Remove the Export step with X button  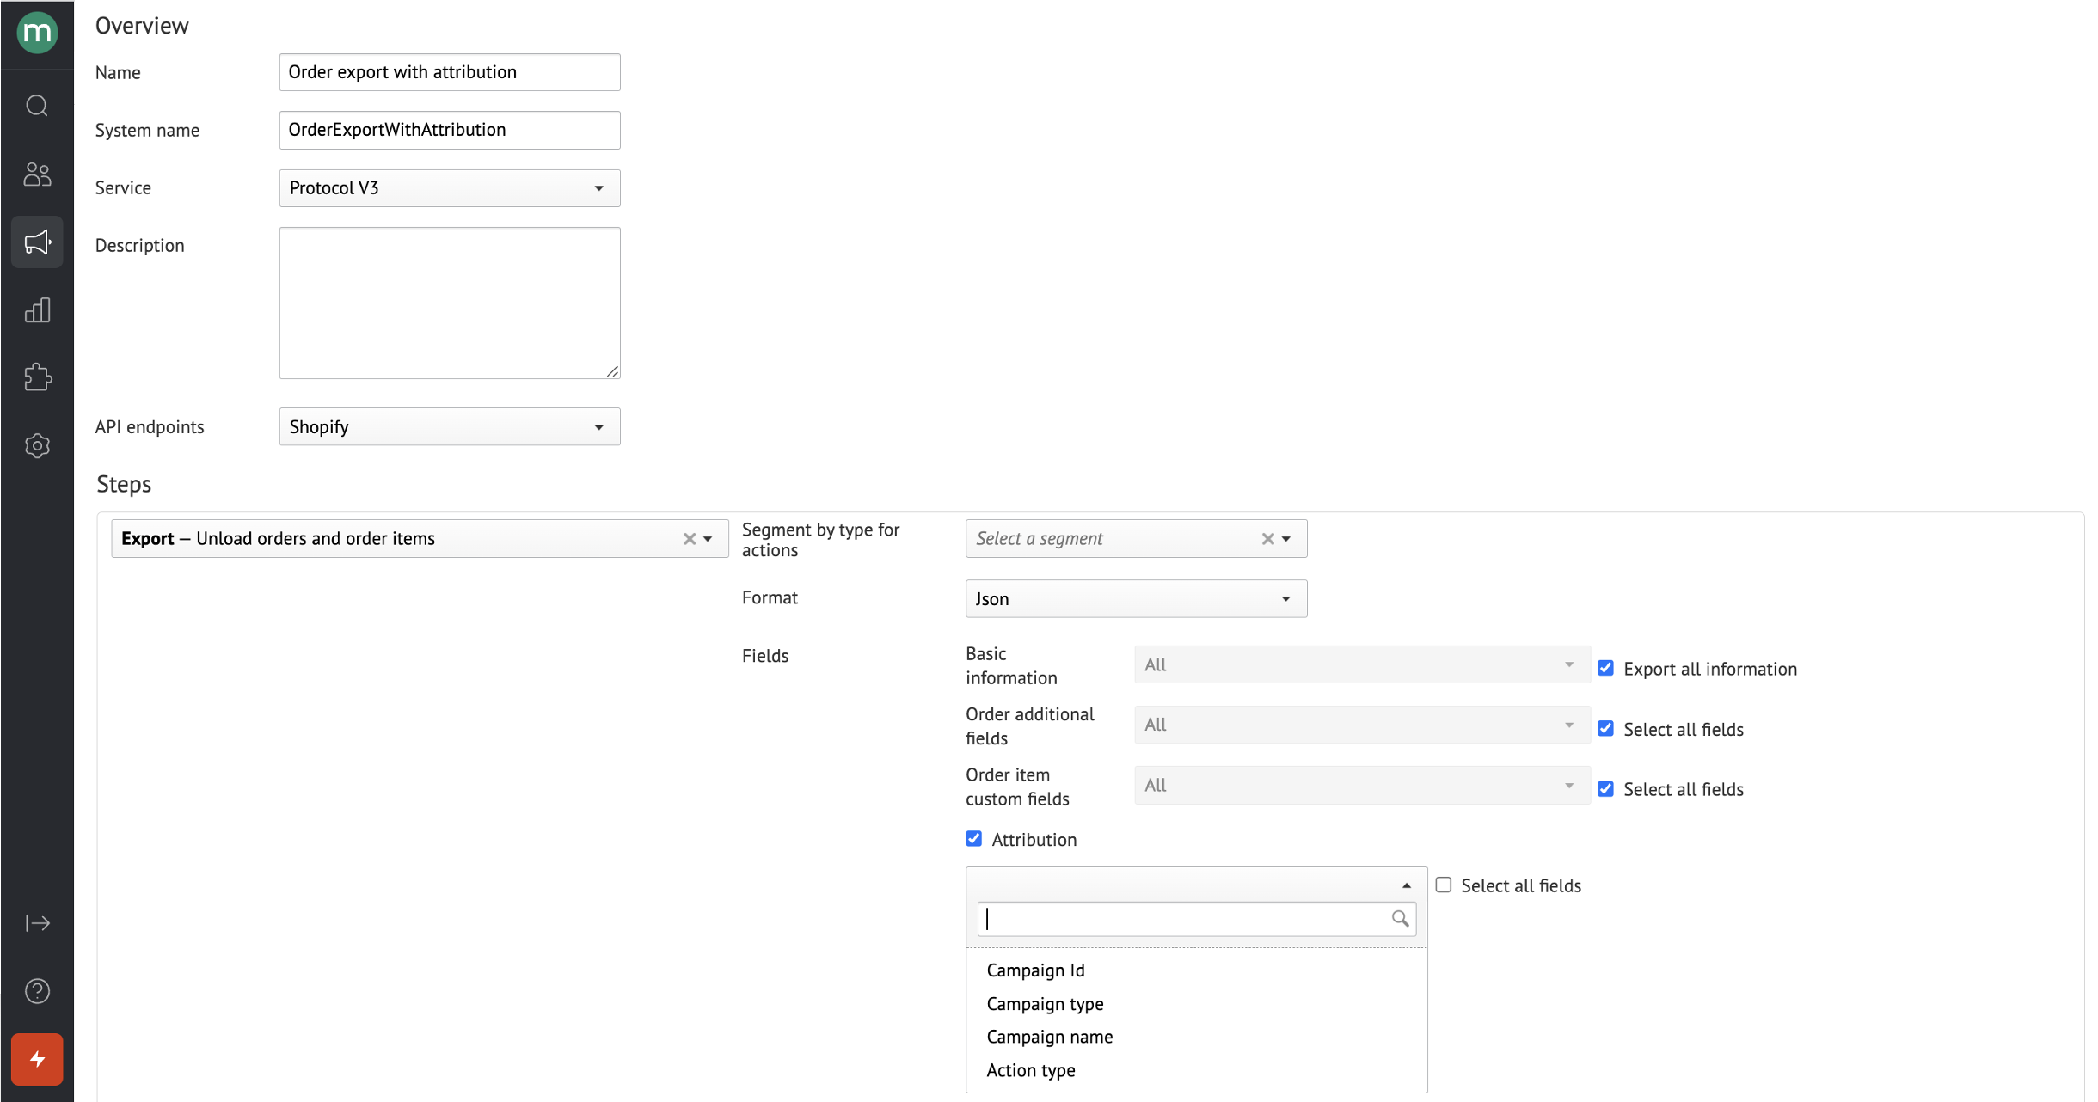pos(690,538)
